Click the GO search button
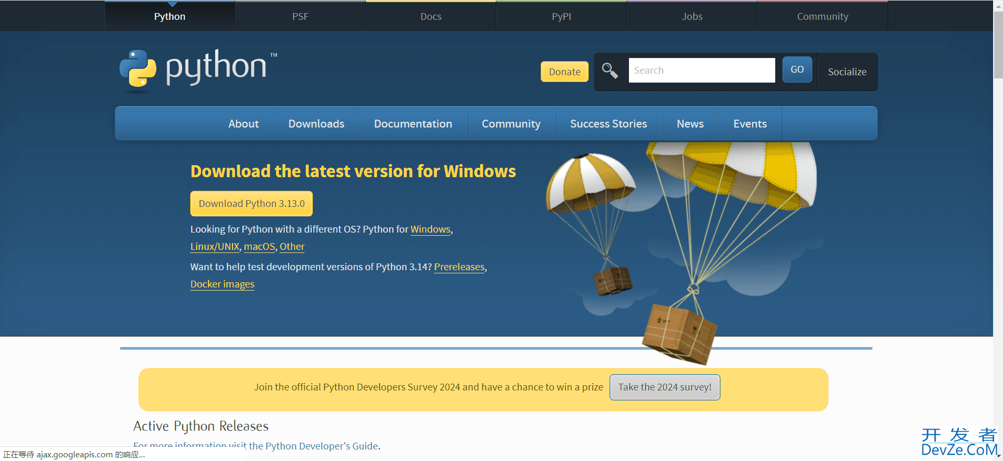Image resolution: width=1003 pixels, height=461 pixels. pos(797,70)
